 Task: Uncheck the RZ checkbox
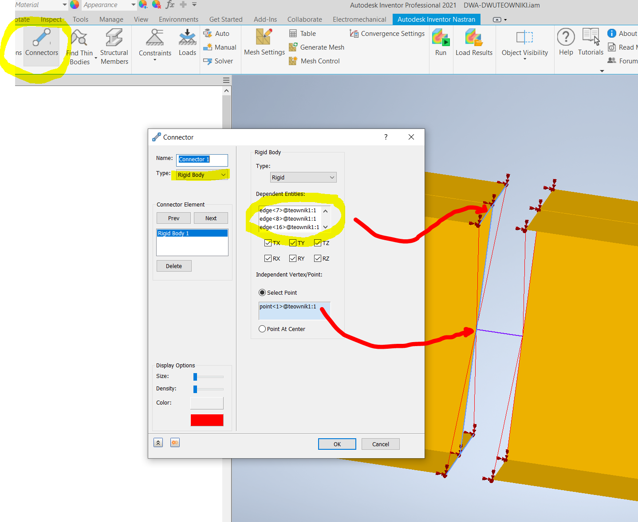coord(318,258)
